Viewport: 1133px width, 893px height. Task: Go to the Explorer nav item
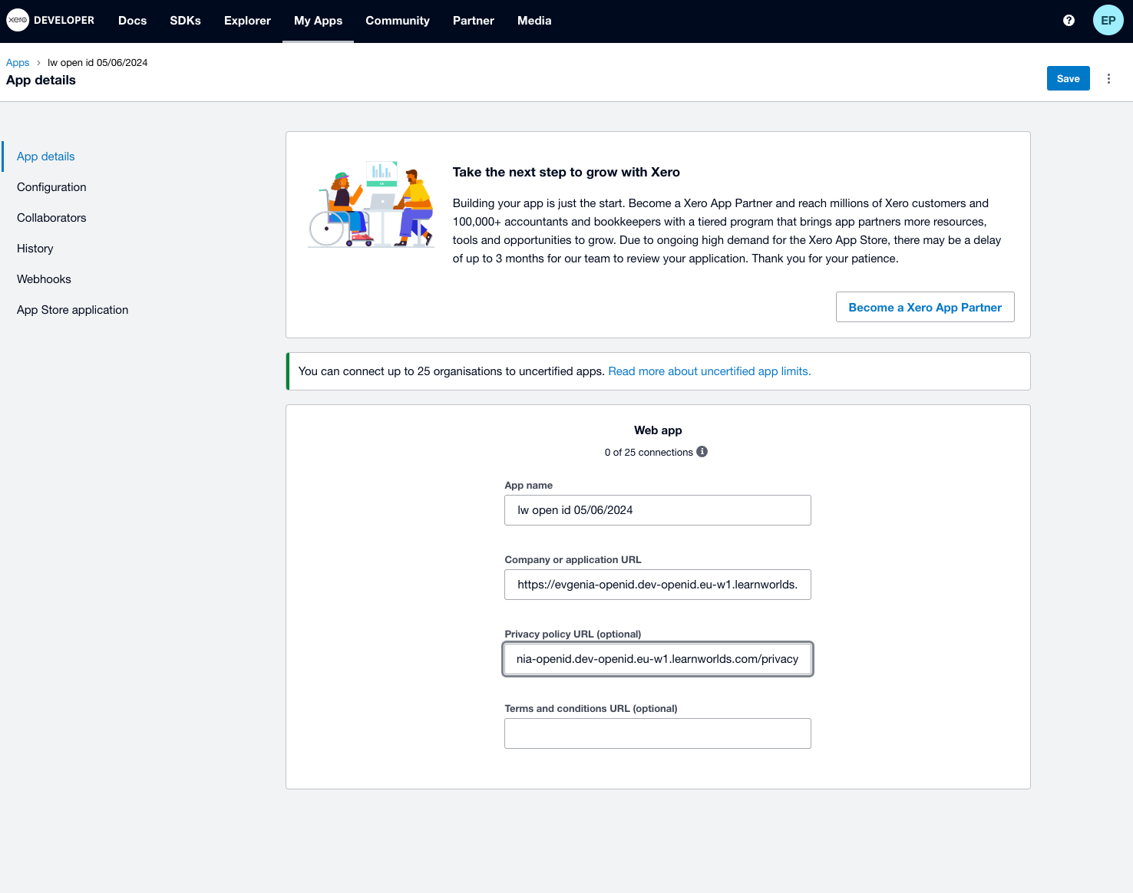(x=247, y=21)
